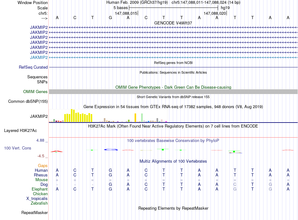298x220 pixels.
Task: Click the ---> sequence direction label
Action: click(45, 18)
